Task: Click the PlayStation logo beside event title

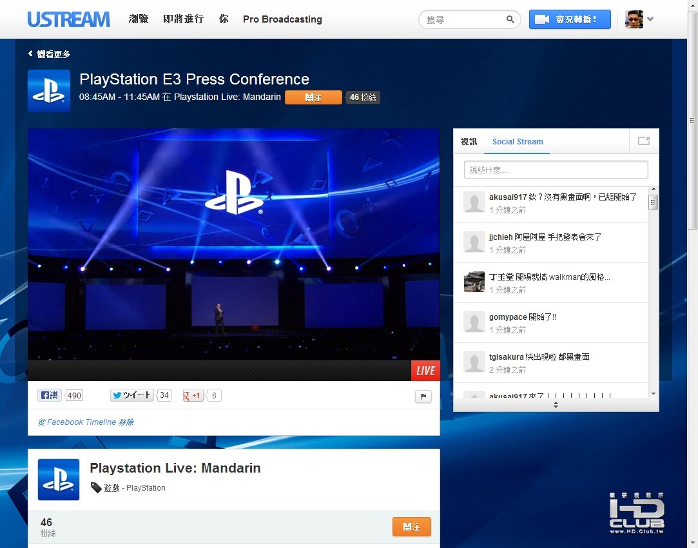Action: pos(49,90)
